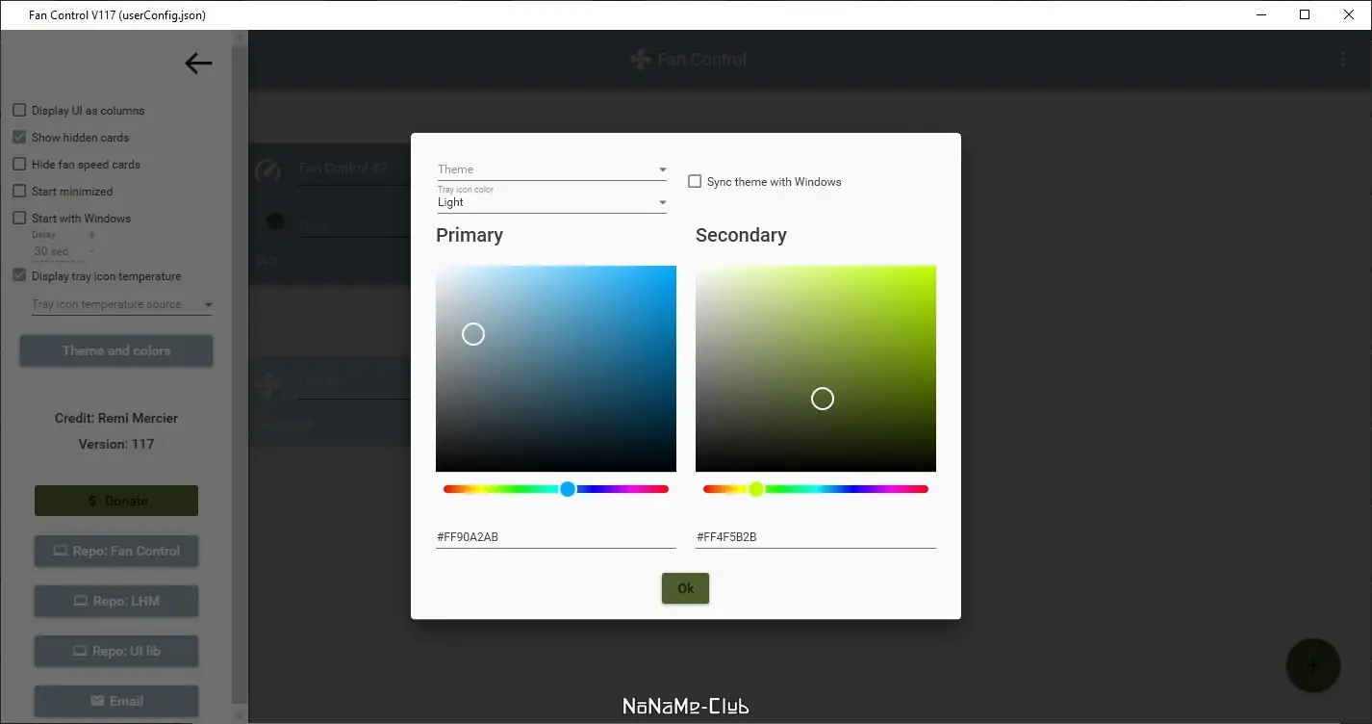Screen dimensions: 1372x724
Task: Click the Delay value 30 sec field
Action: 58,251
